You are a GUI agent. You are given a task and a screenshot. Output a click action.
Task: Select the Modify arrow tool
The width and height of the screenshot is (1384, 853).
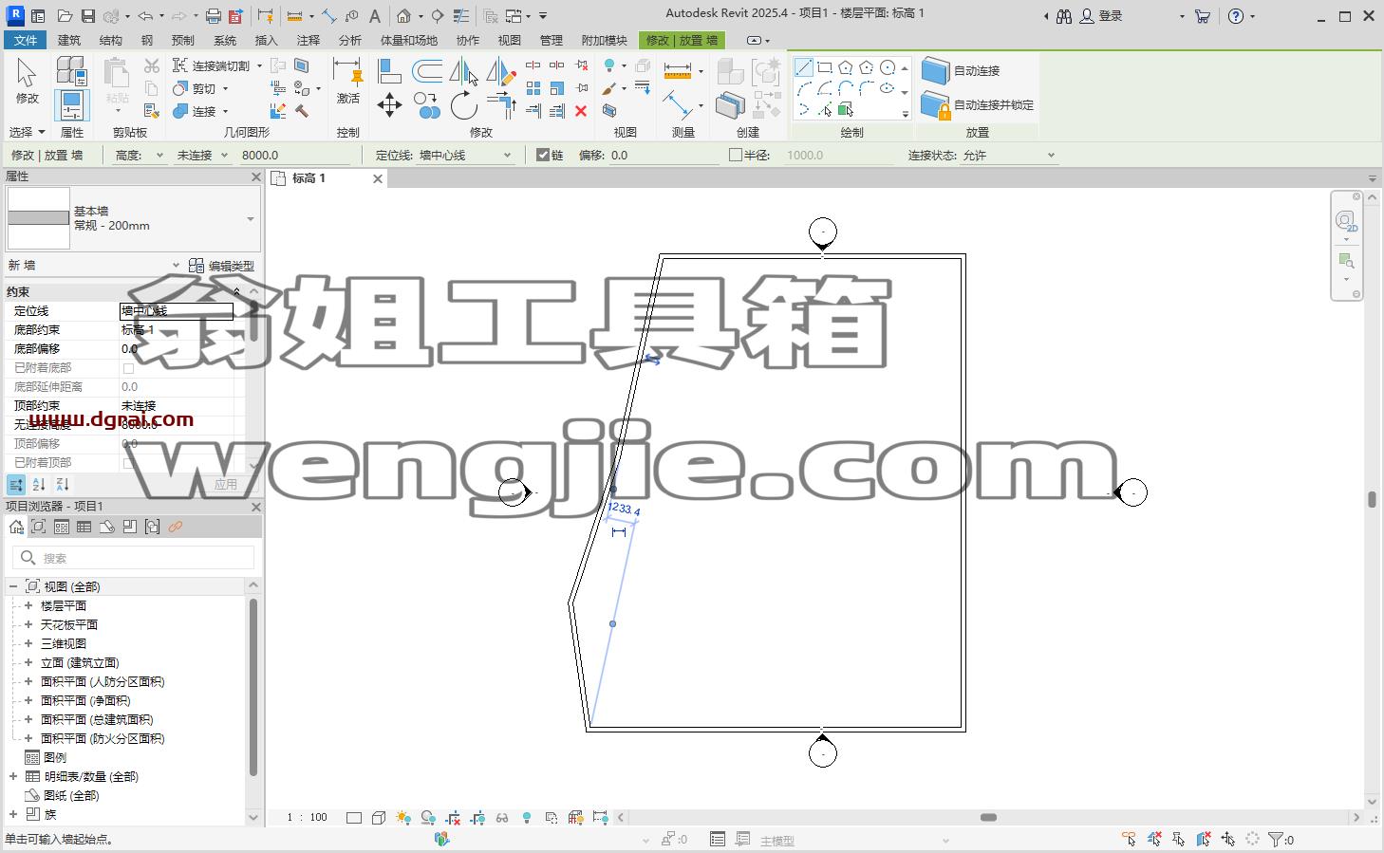(27, 81)
